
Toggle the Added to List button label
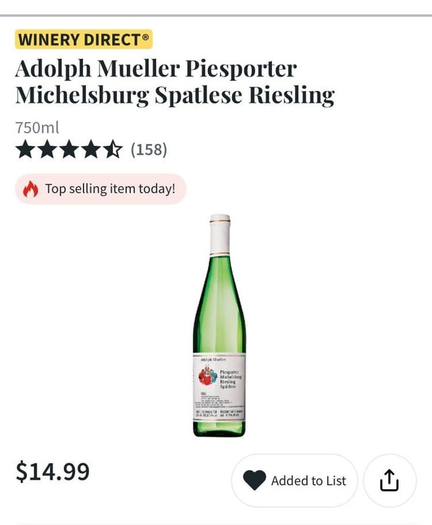pyautogui.click(x=308, y=480)
